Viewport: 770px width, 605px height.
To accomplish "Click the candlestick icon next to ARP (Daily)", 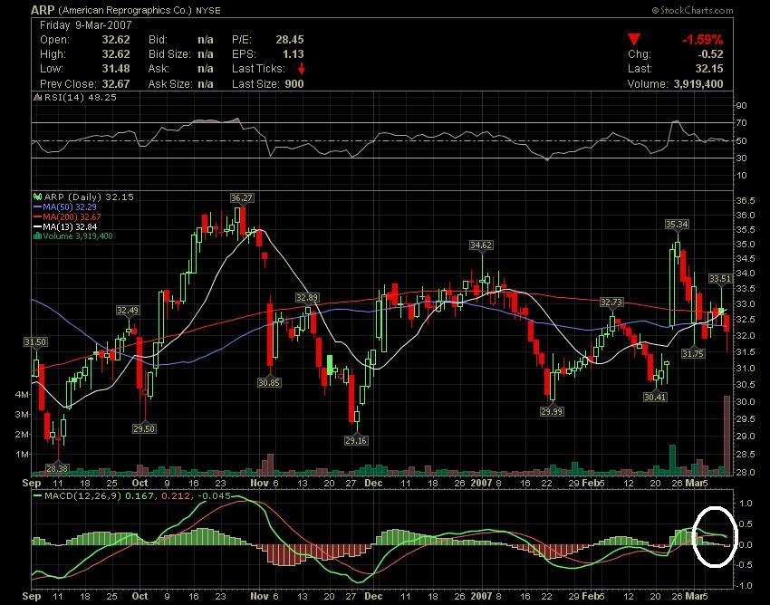I will 38,197.
